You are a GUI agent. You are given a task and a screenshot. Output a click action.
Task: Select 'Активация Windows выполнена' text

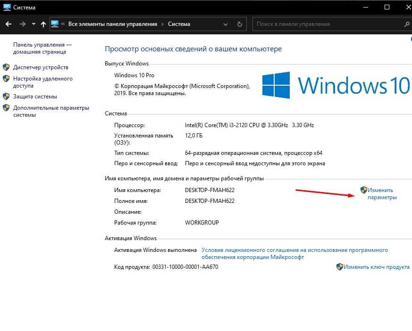point(155,250)
